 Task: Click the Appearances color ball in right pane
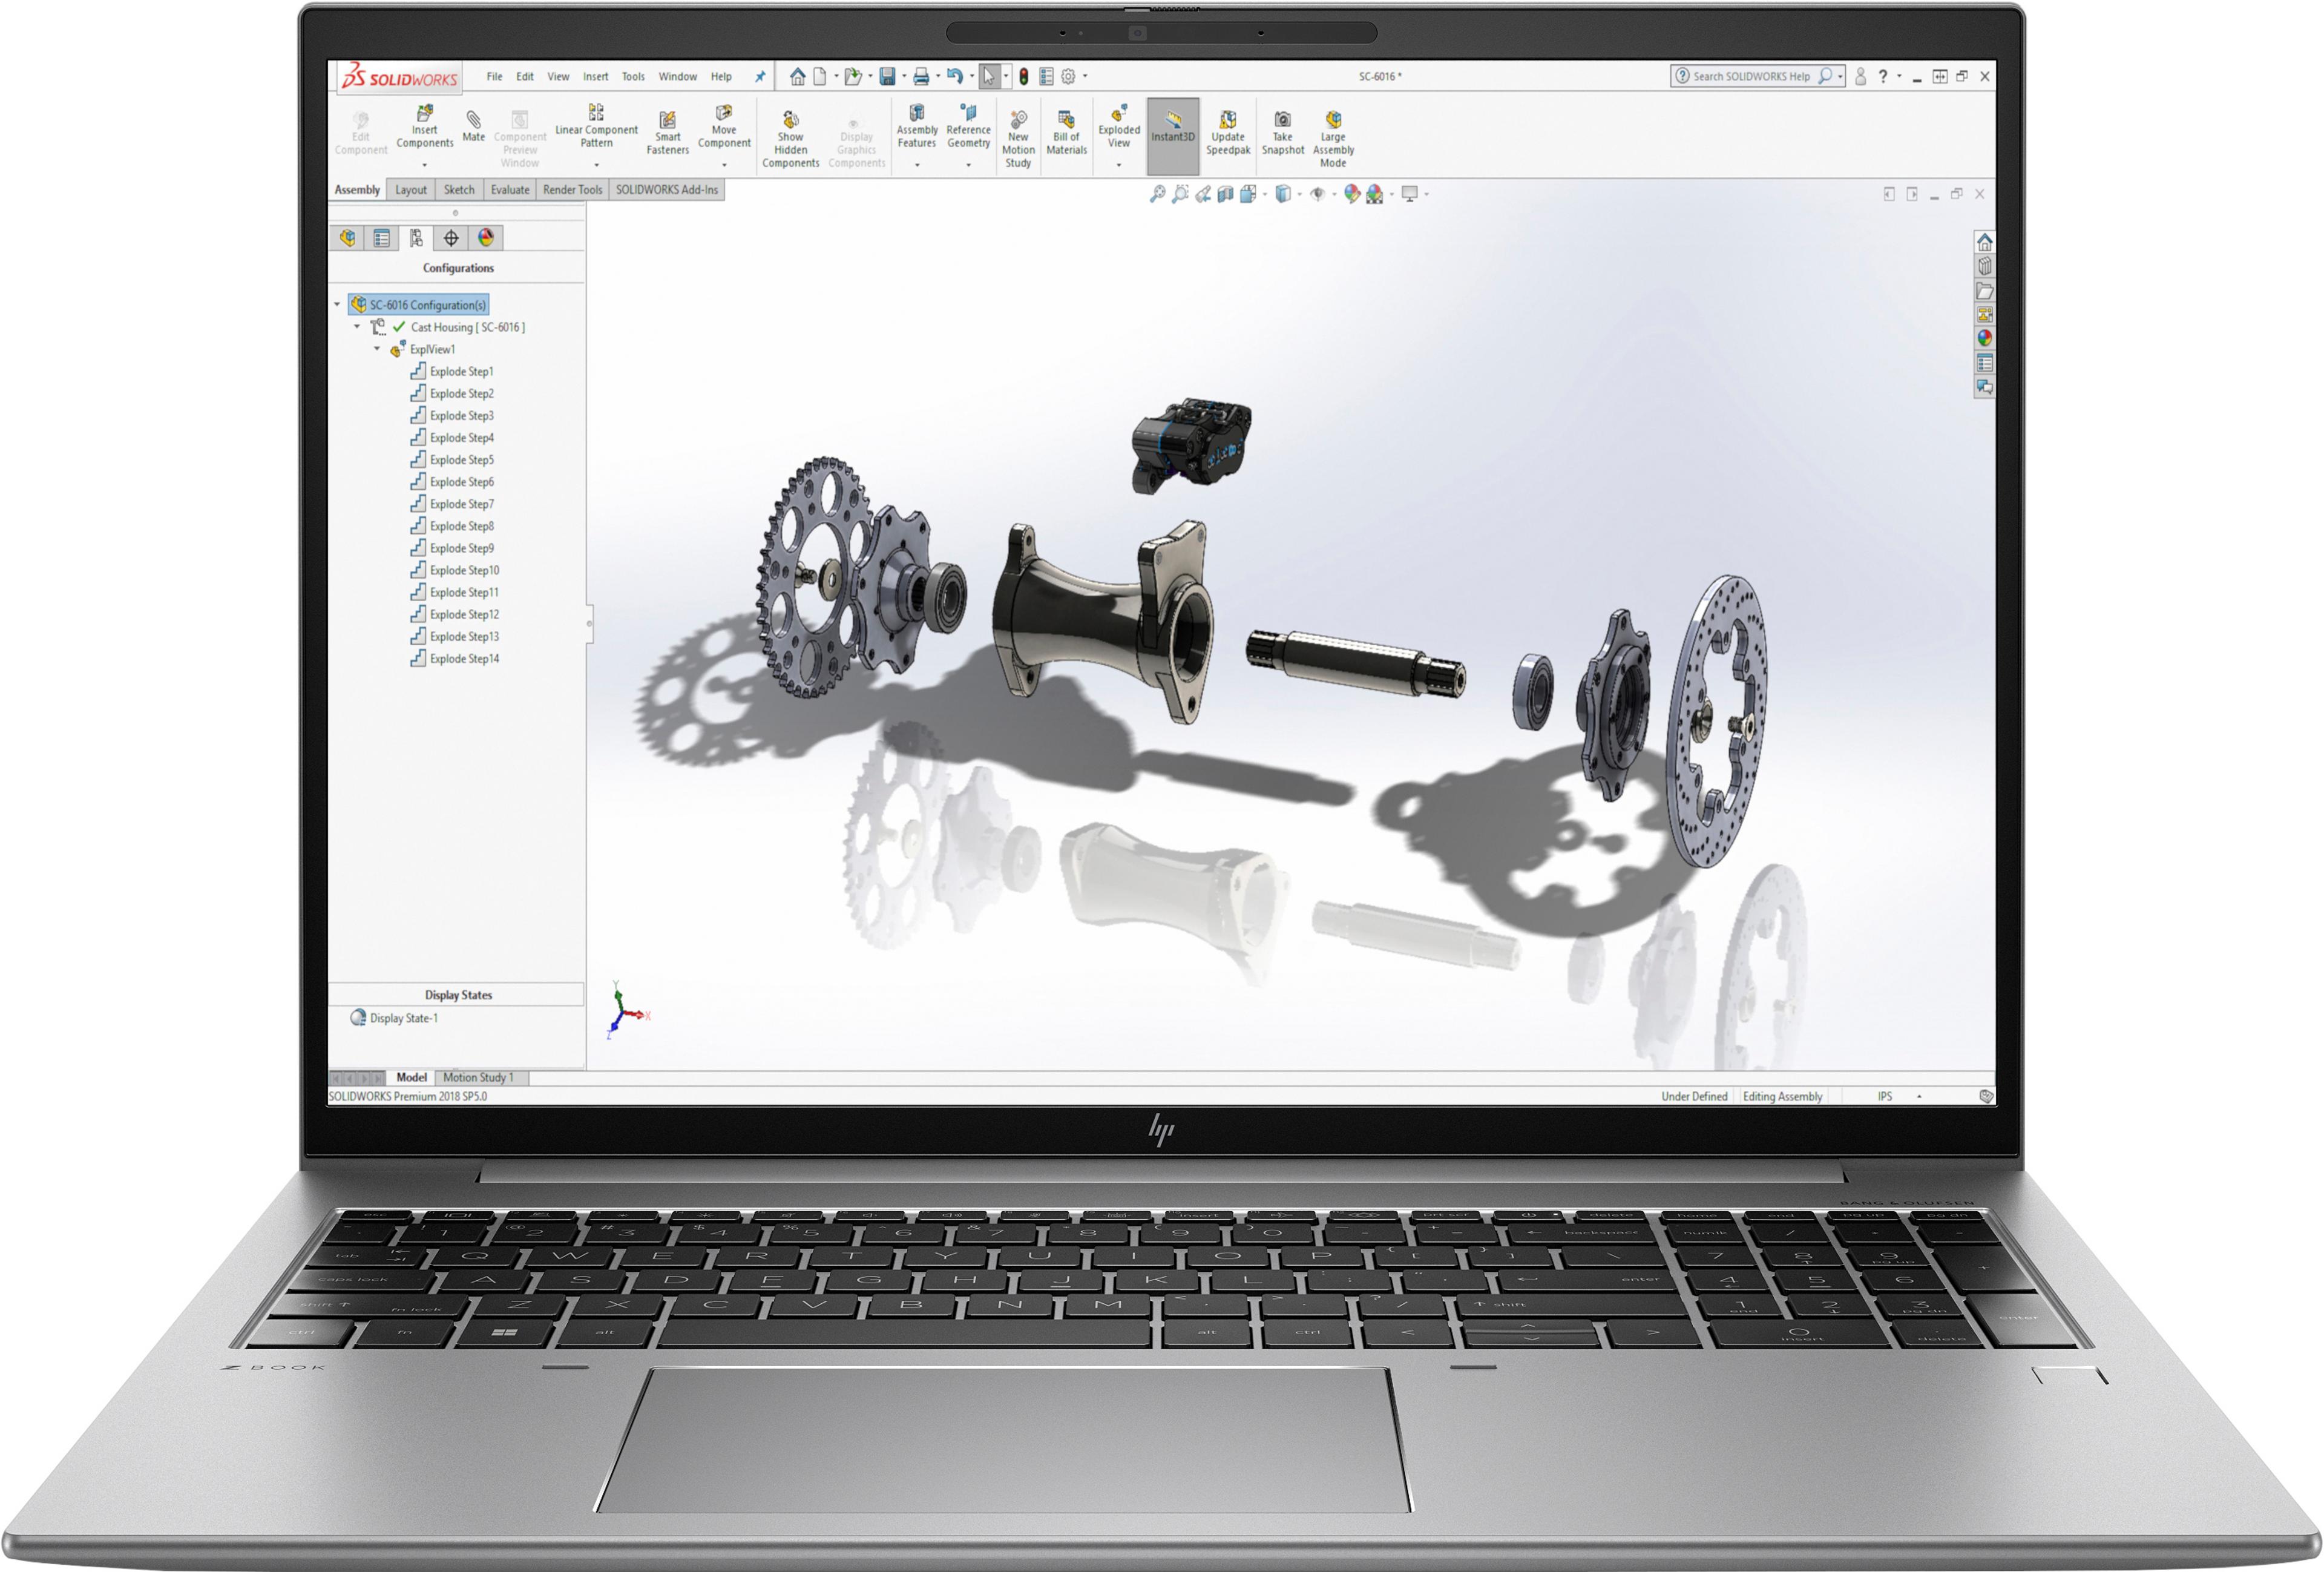coord(1984,338)
